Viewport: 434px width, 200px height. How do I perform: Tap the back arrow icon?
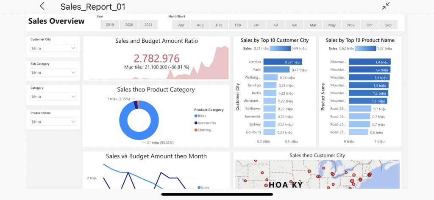(42, 6)
